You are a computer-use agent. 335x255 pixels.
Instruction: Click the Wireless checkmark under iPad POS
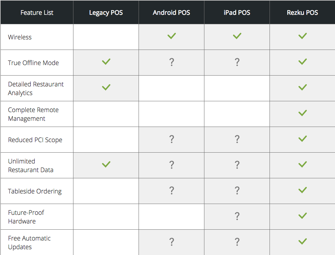[x=237, y=36]
